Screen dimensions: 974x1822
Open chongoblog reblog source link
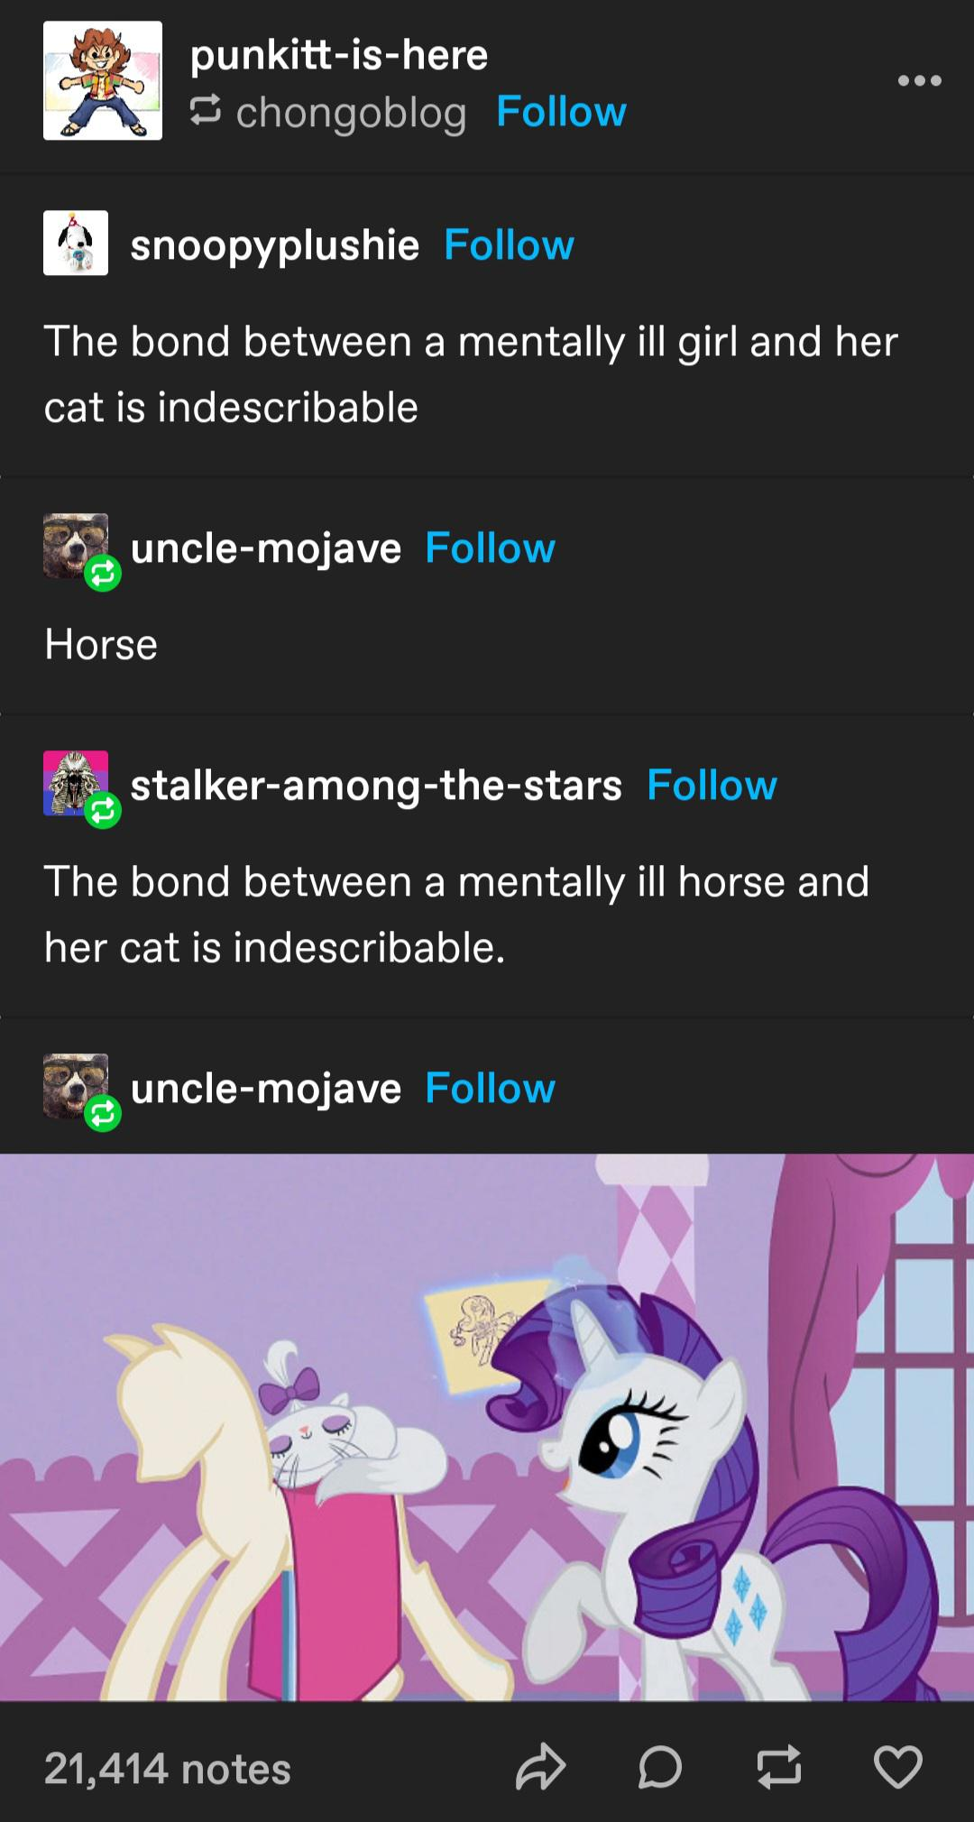351,113
